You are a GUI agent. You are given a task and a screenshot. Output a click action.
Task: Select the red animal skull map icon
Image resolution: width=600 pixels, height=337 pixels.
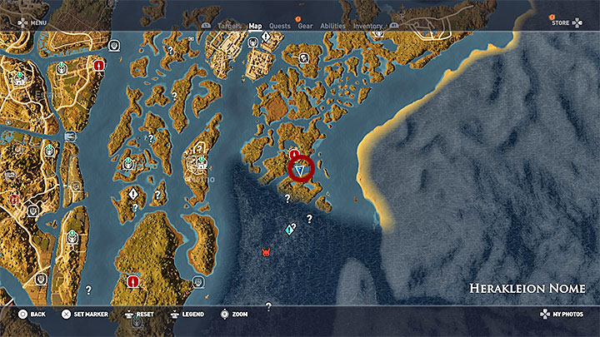coord(266,250)
